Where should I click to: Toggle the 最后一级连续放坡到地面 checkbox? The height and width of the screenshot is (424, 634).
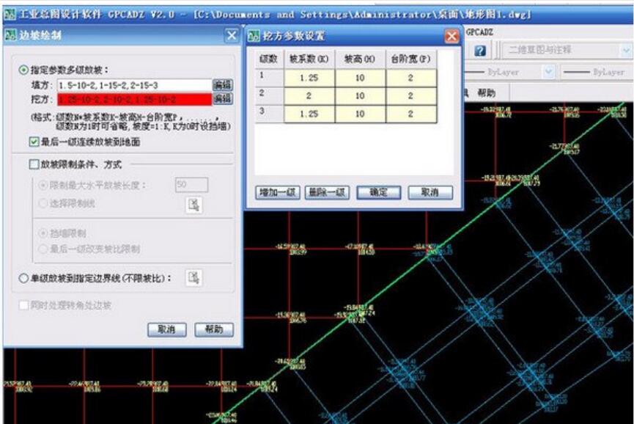click(x=34, y=142)
